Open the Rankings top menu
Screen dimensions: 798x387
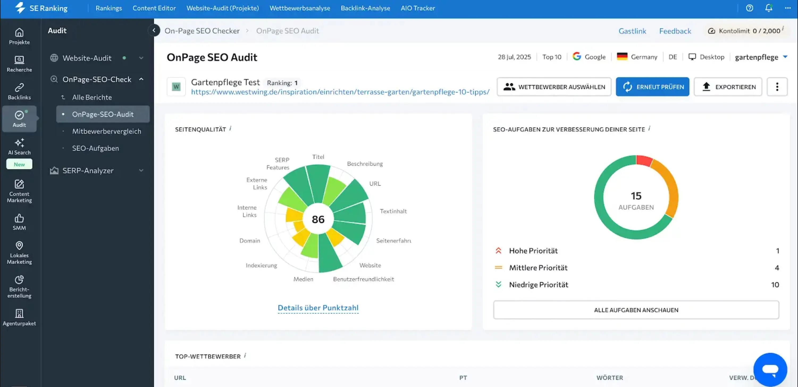(x=108, y=8)
